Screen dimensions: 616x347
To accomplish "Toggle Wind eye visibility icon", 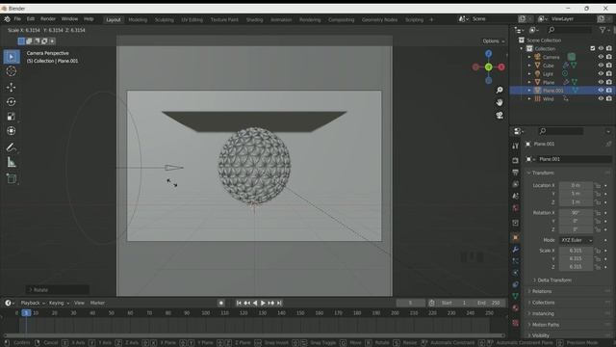I will point(601,98).
